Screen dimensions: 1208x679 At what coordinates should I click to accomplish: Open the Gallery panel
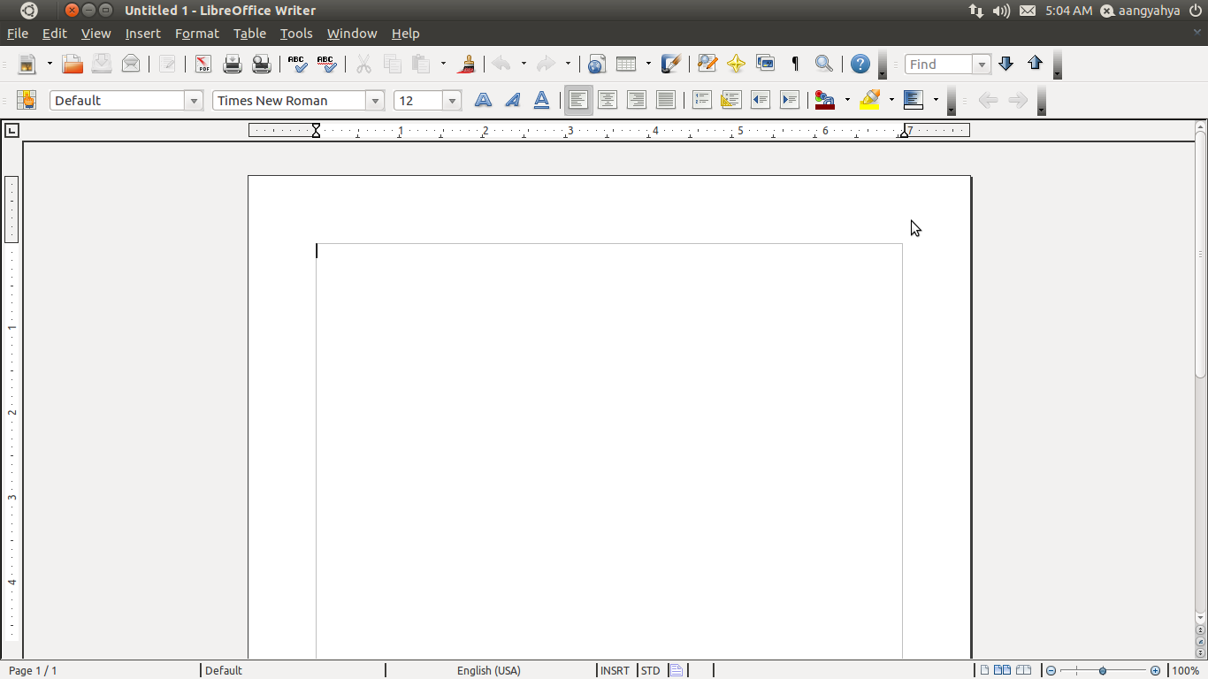pos(764,64)
